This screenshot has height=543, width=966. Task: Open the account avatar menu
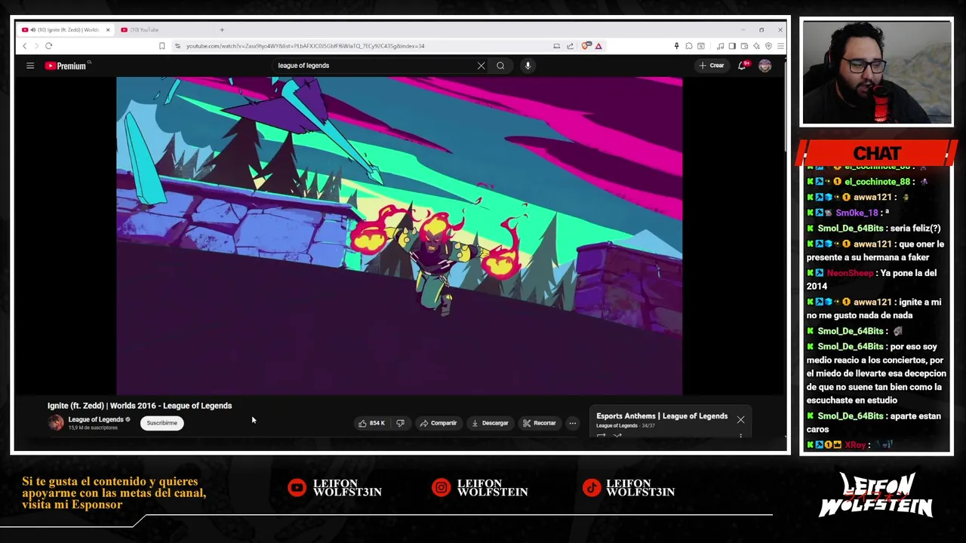764,66
